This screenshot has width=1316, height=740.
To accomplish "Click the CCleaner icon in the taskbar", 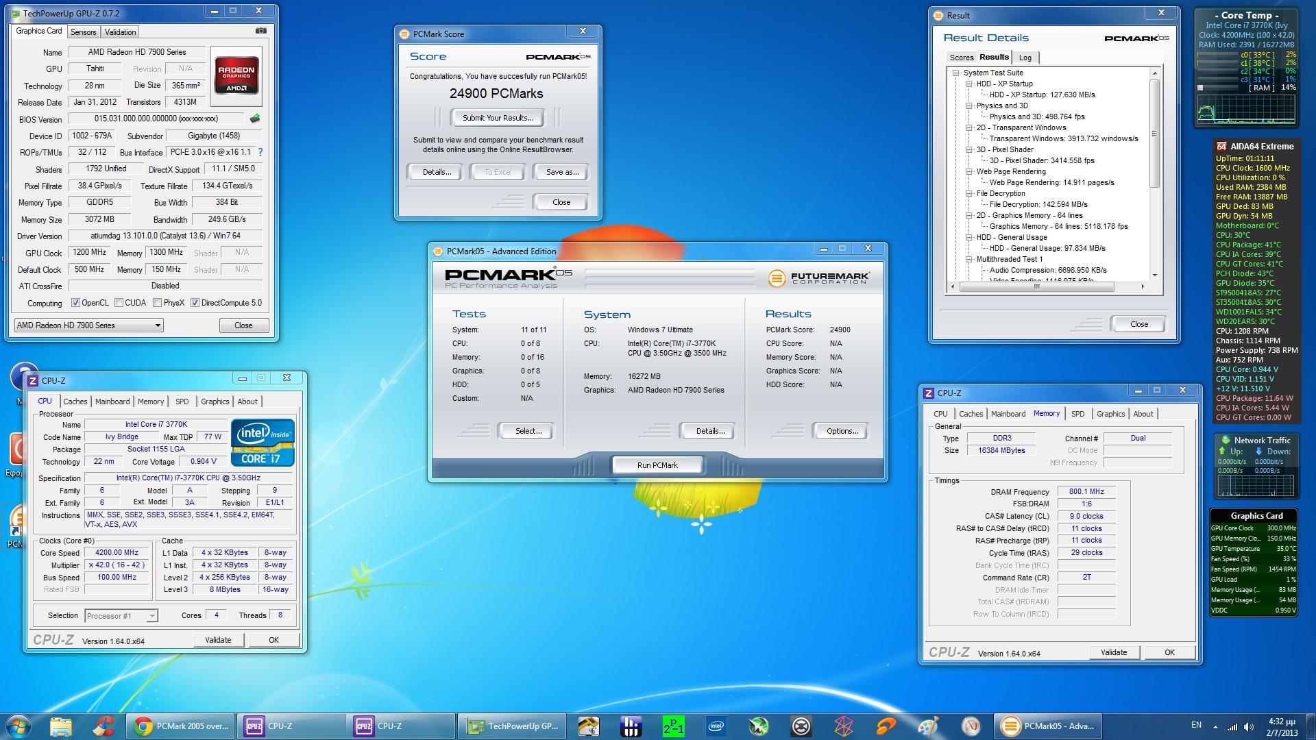I will point(104,726).
